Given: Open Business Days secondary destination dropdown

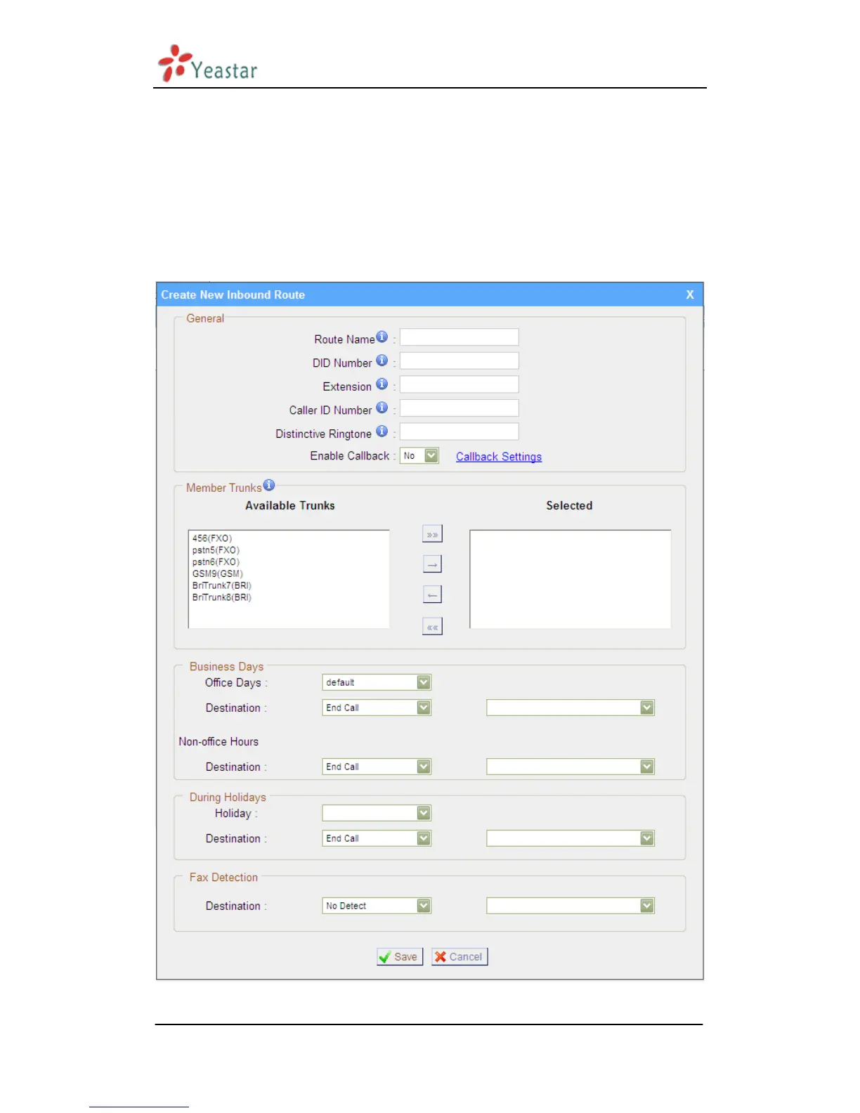Looking at the screenshot, I should (571, 708).
